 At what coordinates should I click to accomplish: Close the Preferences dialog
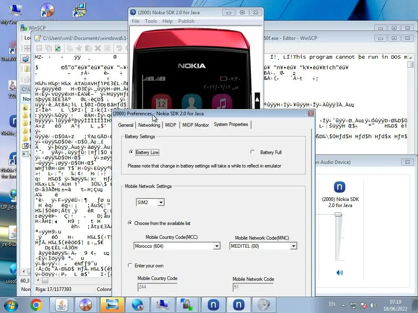[311, 114]
